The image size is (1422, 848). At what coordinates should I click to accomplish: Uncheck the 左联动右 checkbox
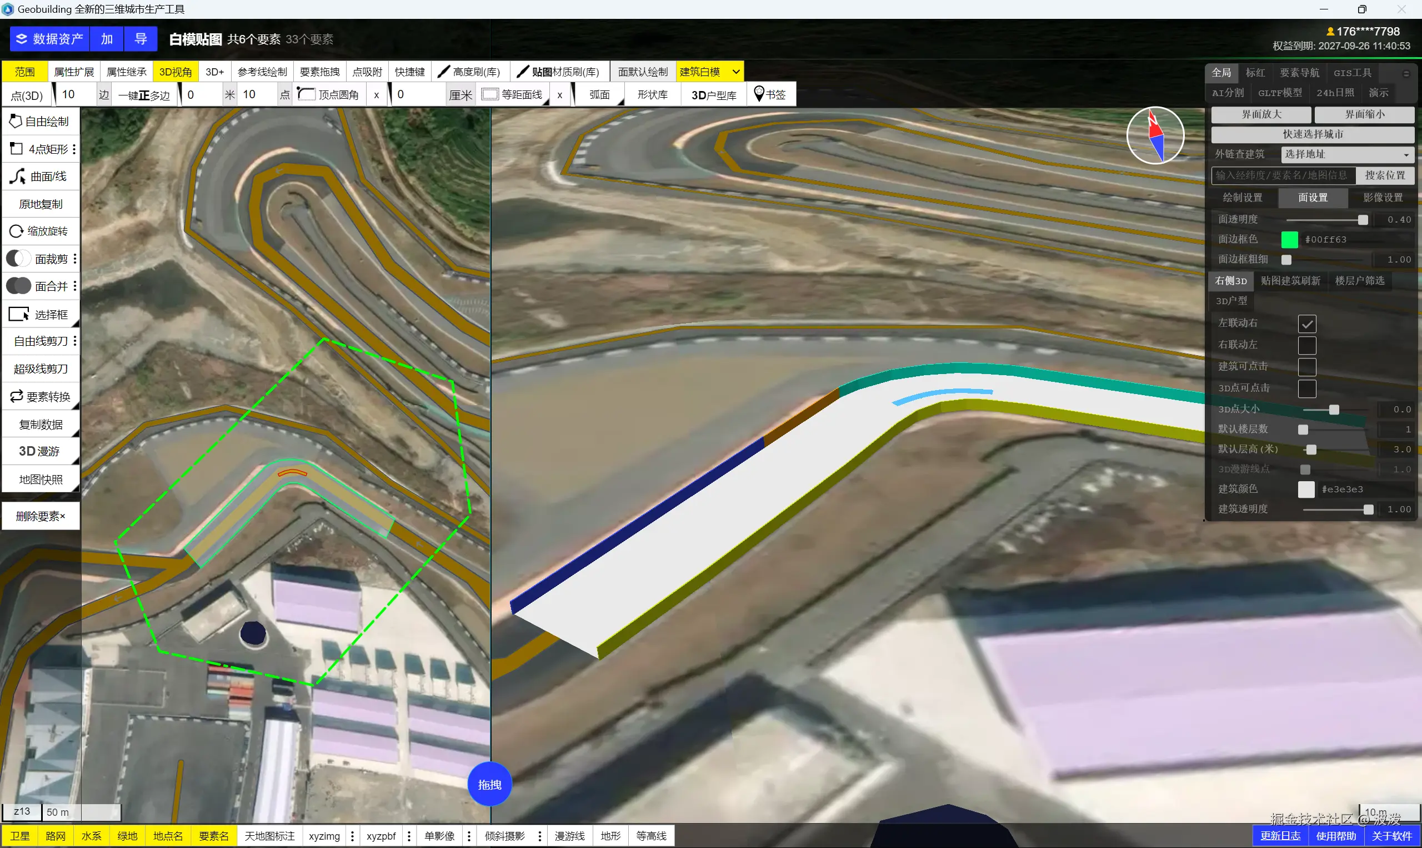pos(1306,324)
